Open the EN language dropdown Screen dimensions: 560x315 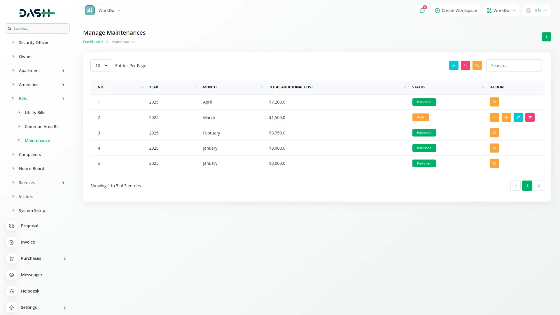(x=537, y=10)
